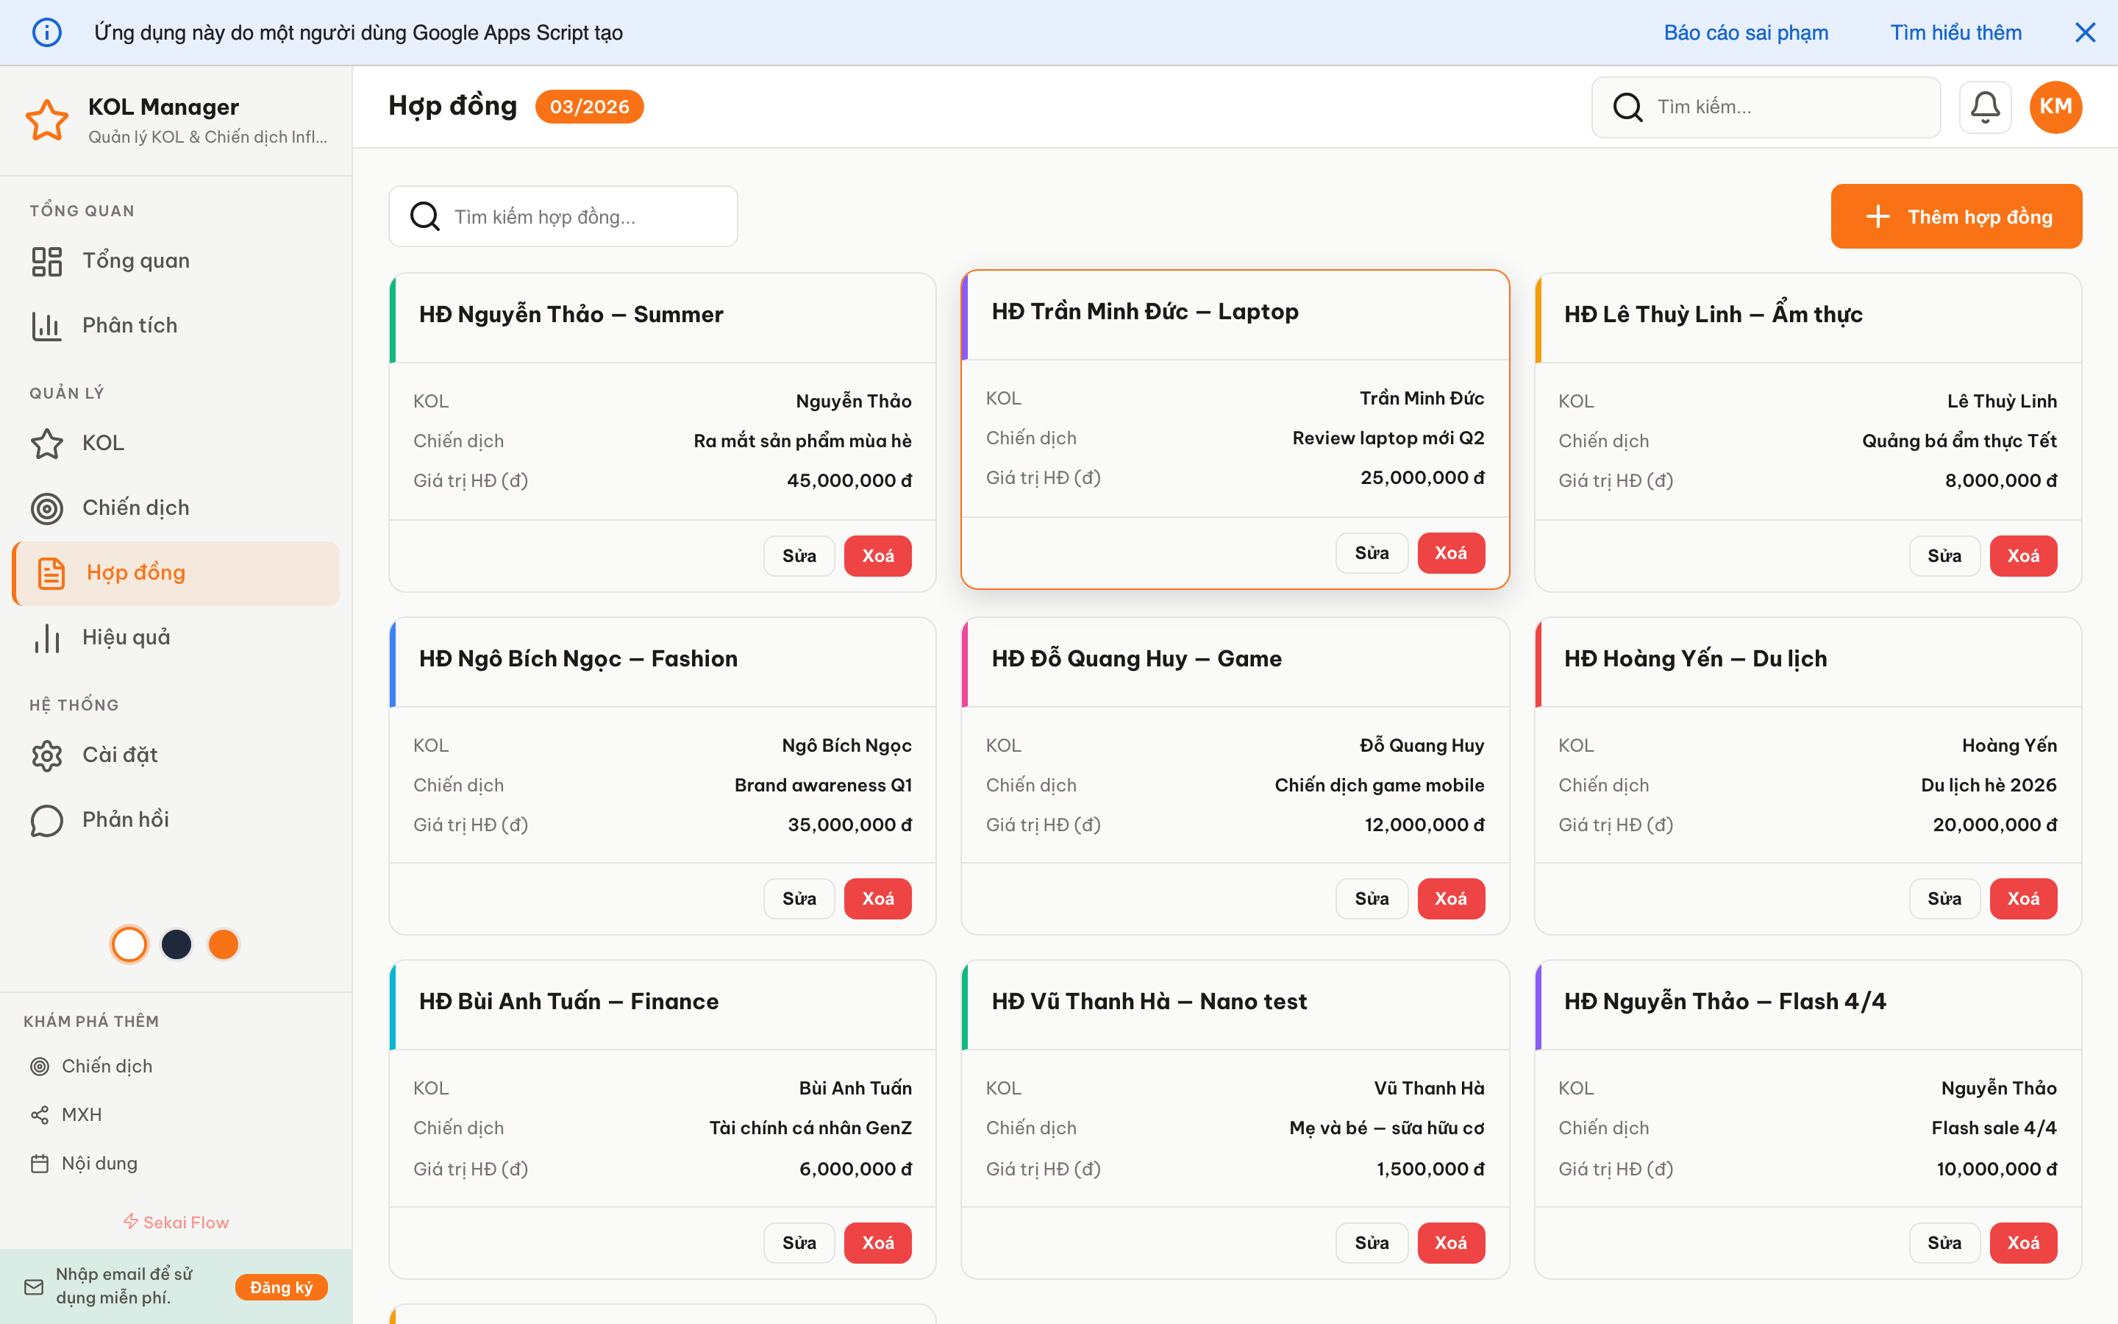Open the Nội dung calendar icon
Viewport: 2118px width, 1324px height.
[x=40, y=1162]
